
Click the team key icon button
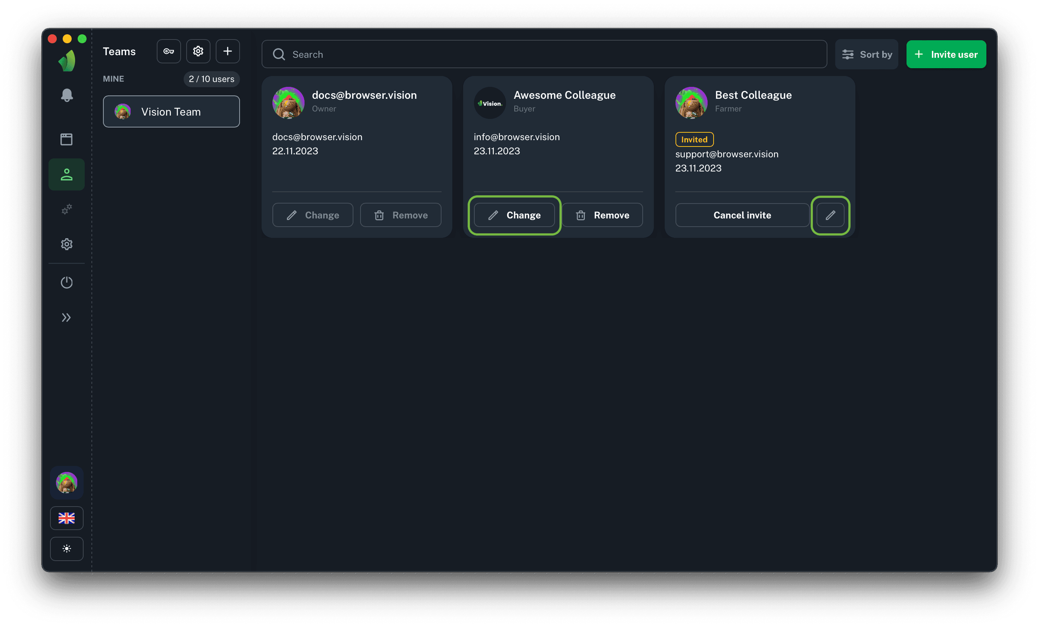(x=169, y=51)
